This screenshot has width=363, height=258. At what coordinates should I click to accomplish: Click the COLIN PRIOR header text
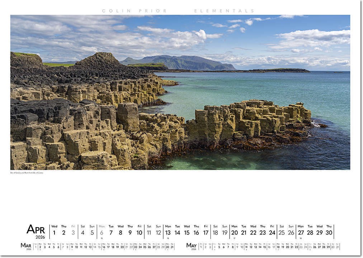coord(134,11)
